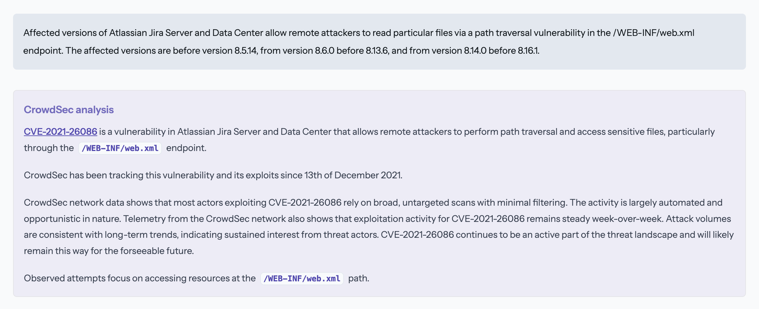Viewport: 759px width, 309px height.
Task: Click the /WEB-INF/web.xml code chip before "path."
Action: coord(302,278)
